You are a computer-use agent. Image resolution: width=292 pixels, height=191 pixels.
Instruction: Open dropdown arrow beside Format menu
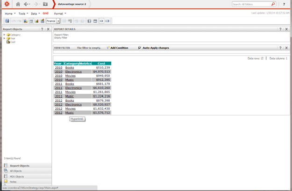point(65,14)
